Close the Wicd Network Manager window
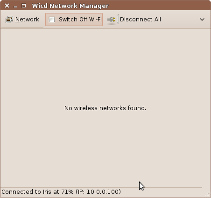The height and width of the screenshot is (198, 211). 7,6
